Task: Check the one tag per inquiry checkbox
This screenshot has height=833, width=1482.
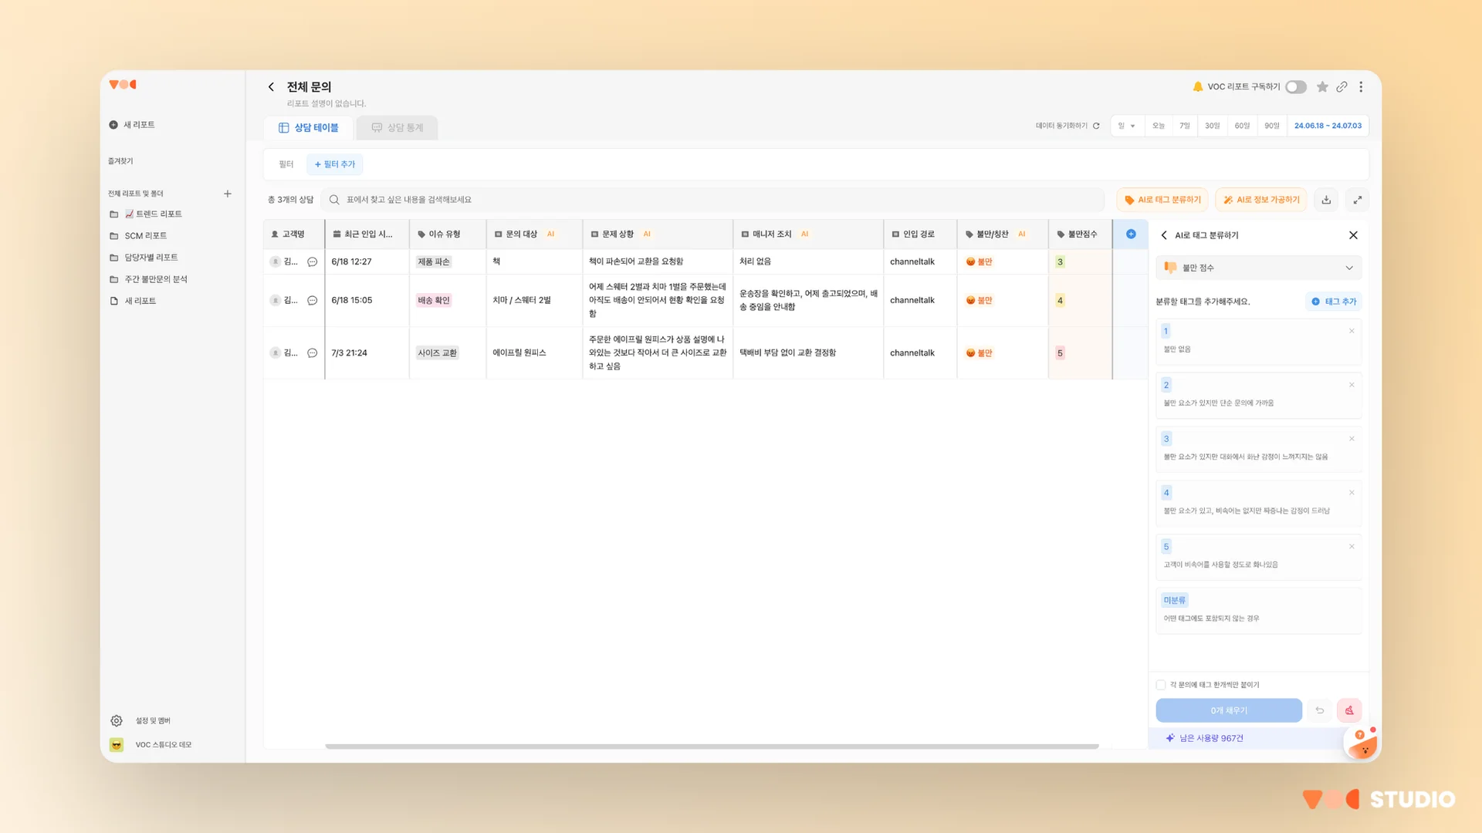Action: click(1161, 685)
